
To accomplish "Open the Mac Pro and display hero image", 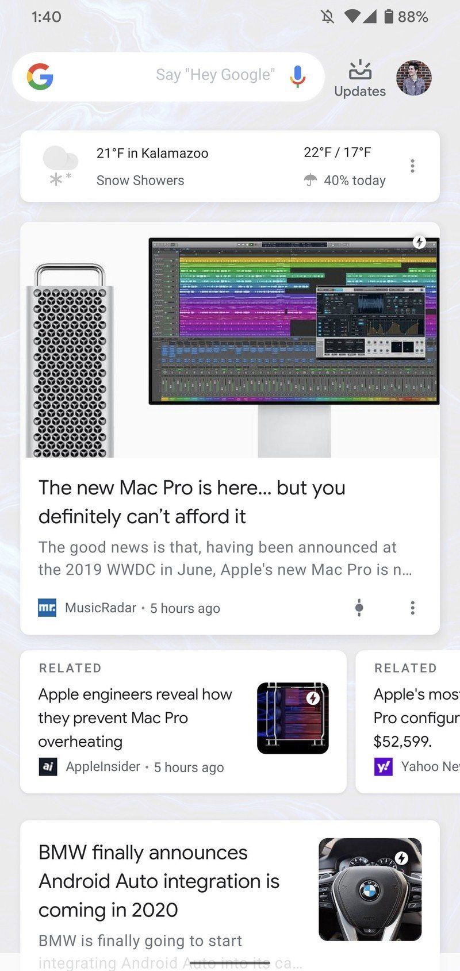I will pyautogui.click(x=230, y=340).
